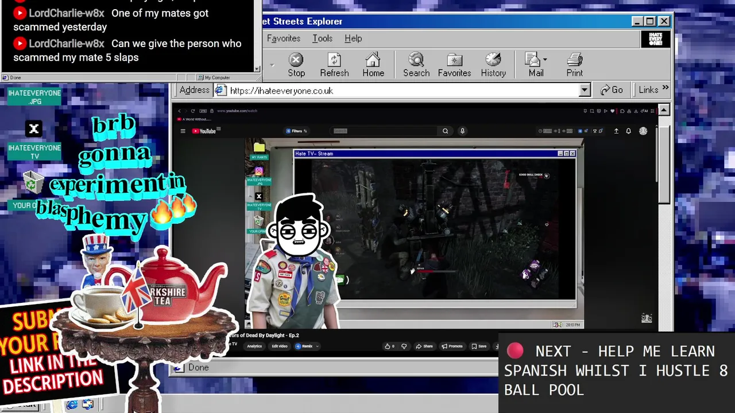Open the recycle bin desktop icon

[x=33, y=182]
